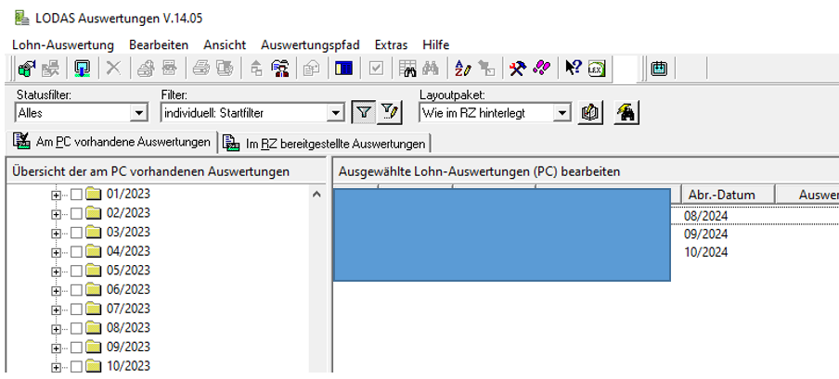
Task: Select the 08/2023 folder label
Action: click(128, 328)
